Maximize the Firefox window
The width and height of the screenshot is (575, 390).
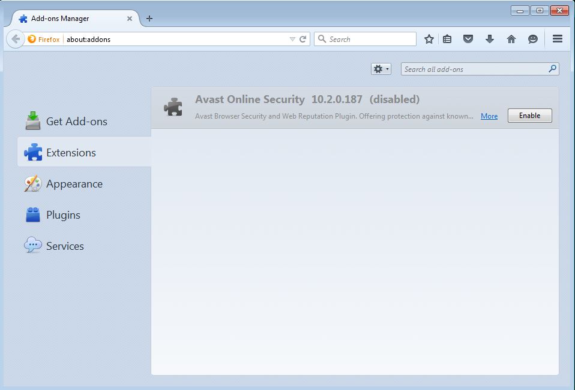point(540,11)
